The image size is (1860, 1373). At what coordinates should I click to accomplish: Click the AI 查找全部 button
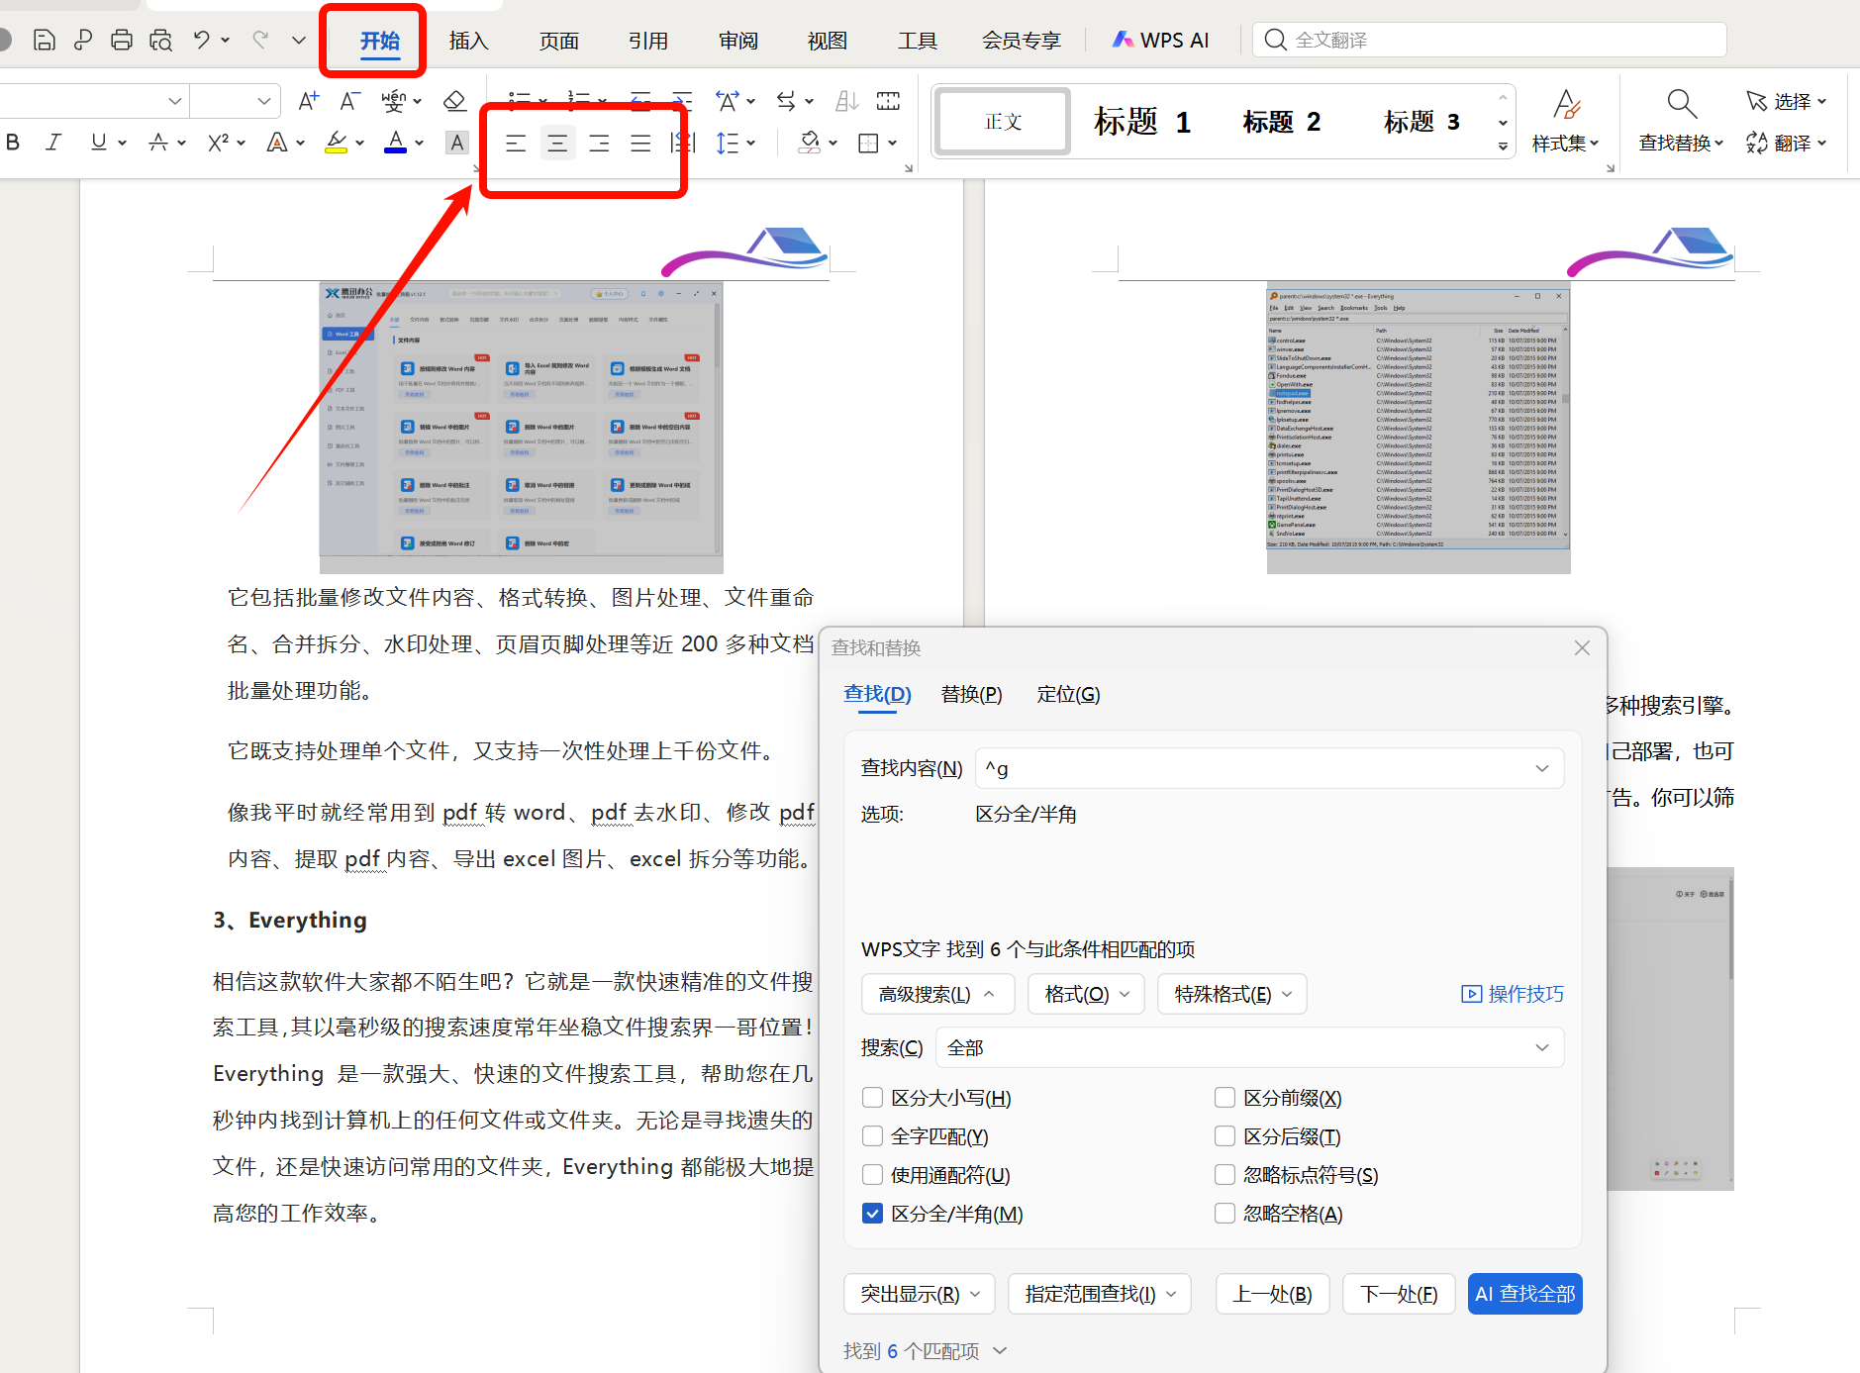click(1524, 1293)
